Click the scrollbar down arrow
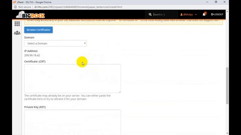 (227, 133)
